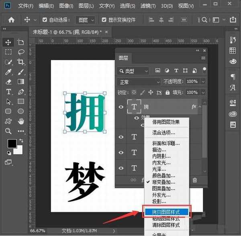
Task: Select the Eraser tool
Action: (8, 81)
